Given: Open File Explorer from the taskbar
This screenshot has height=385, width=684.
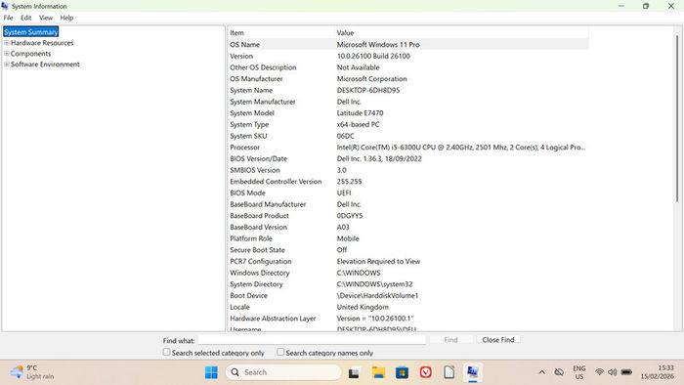Looking at the screenshot, I should coord(378,372).
